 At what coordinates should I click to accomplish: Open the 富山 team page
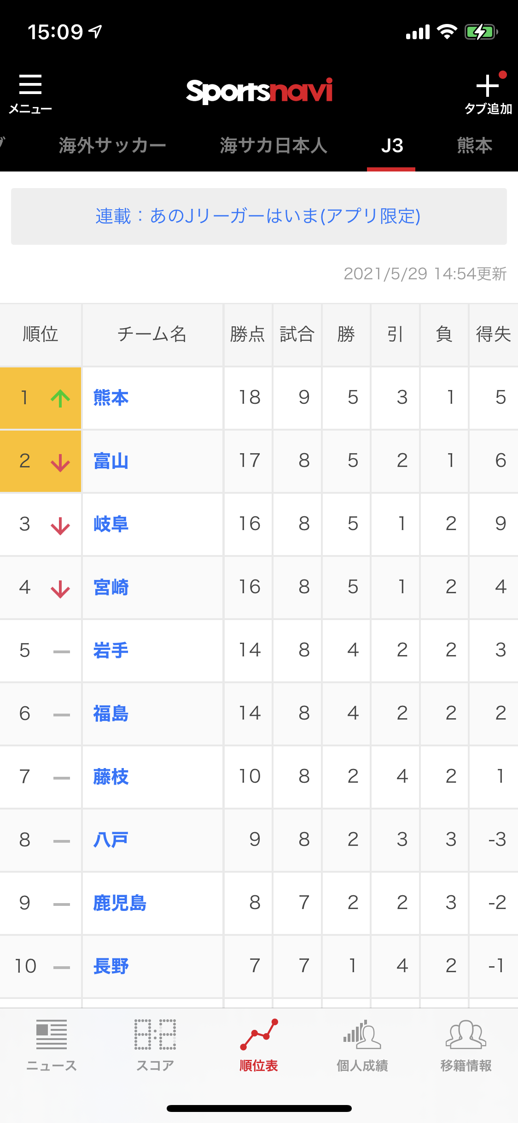point(111,461)
